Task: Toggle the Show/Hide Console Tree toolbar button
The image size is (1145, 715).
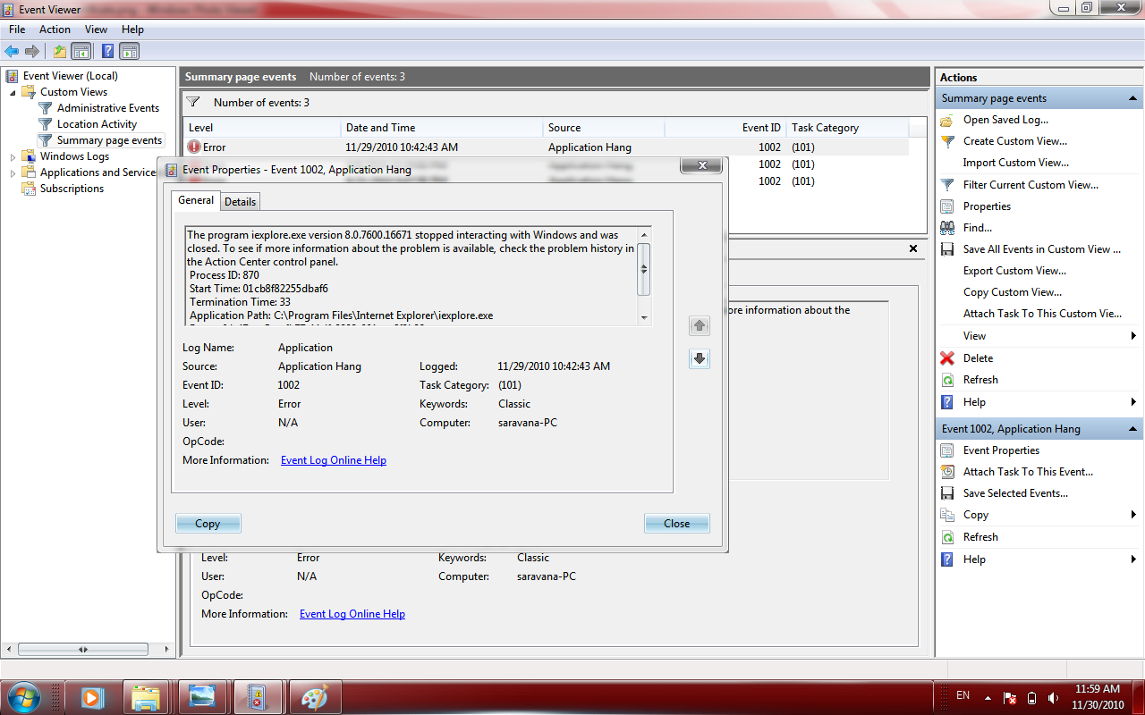Action: (81, 51)
